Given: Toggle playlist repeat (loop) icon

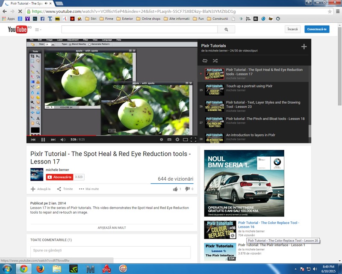Looking at the screenshot, I should tap(205, 61).
